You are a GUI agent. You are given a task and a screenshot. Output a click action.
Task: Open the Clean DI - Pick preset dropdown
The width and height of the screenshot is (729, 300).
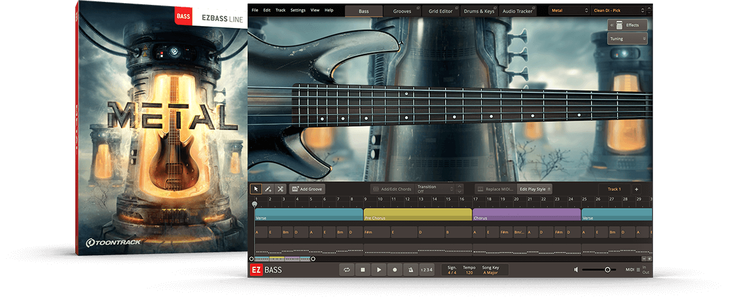click(x=618, y=11)
